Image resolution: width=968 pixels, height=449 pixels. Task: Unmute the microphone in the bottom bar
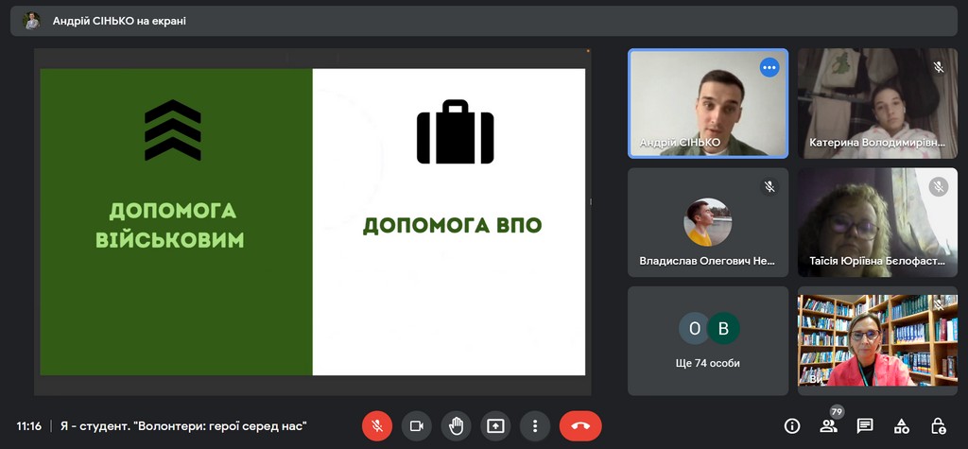pyautogui.click(x=376, y=426)
